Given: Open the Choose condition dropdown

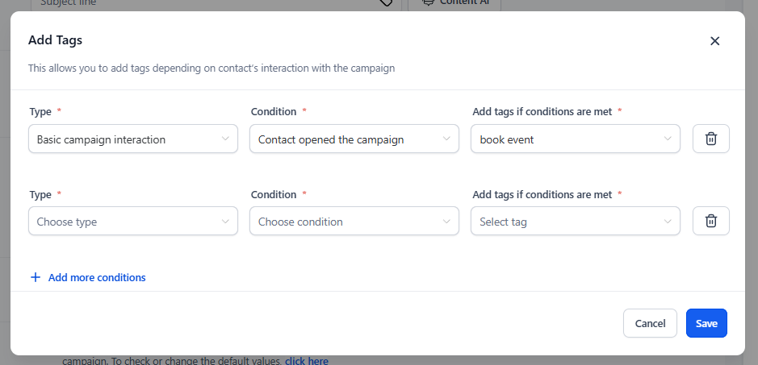Looking at the screenshot, I should point(354,221).
